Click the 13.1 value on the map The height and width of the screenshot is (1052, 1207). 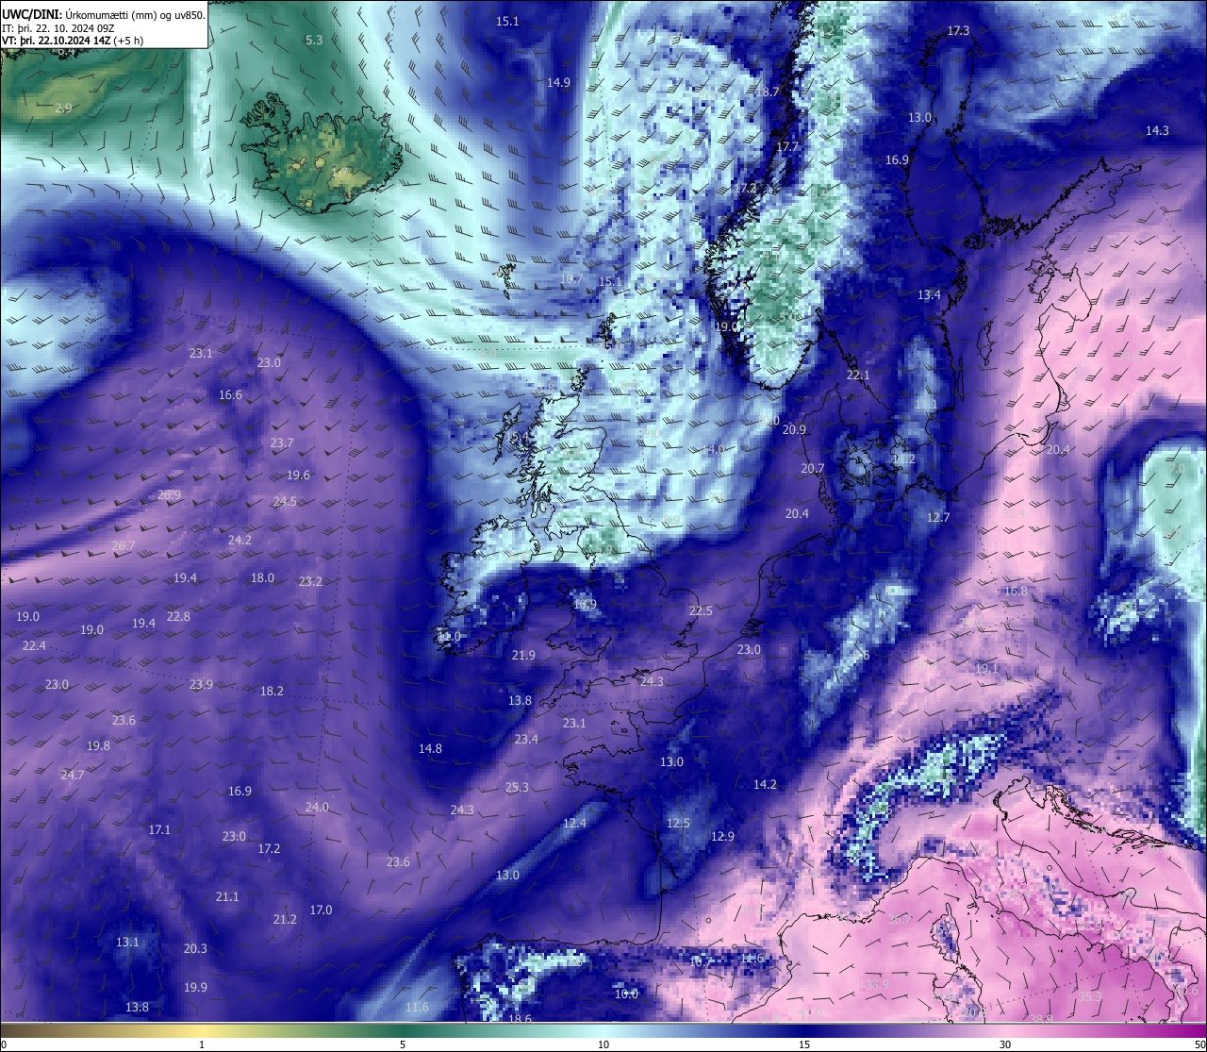[127, 943]
